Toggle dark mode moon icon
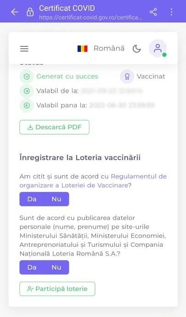186x317 pixels. click(x=136, y=49)
